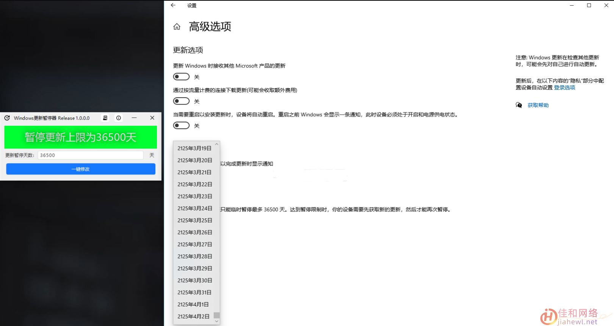Select 2125年3月19日 from date dropdown
614x326 pixels.
point(194,148)
